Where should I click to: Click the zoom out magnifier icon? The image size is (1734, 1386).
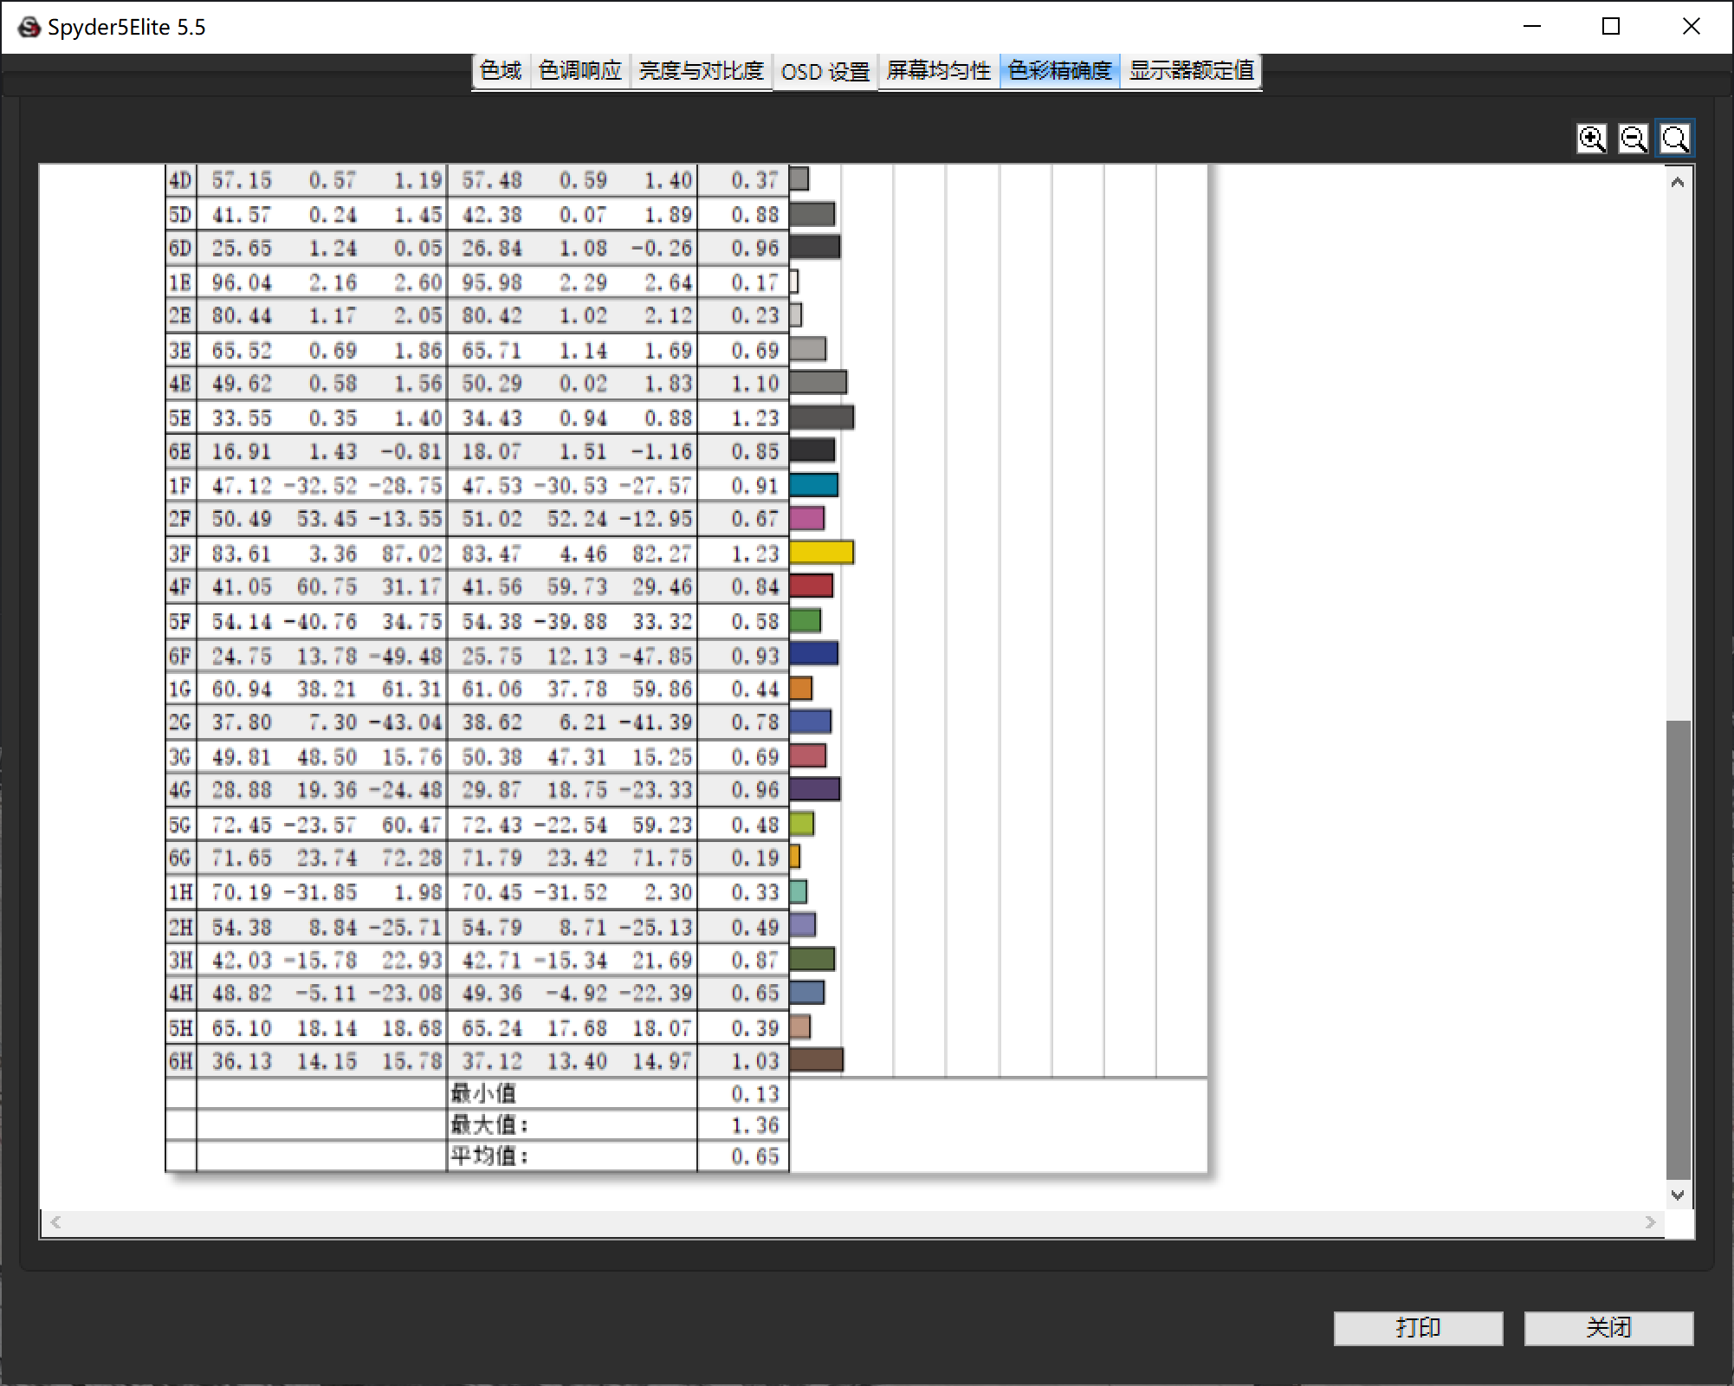(x=1634, y=139)
